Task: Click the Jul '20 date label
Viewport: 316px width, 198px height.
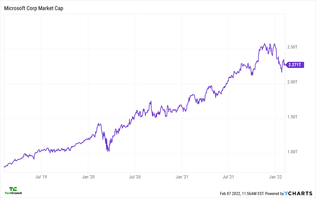Action: pos(135,177)
